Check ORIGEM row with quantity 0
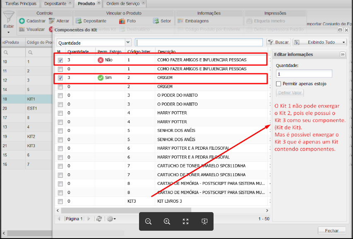Viewport: 353px width, 239px height. click(x=60, y=87)
